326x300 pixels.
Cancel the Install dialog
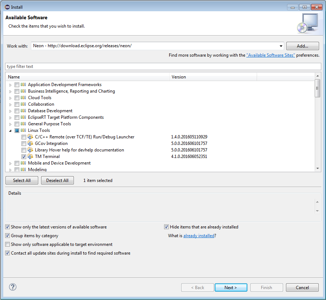302,288
